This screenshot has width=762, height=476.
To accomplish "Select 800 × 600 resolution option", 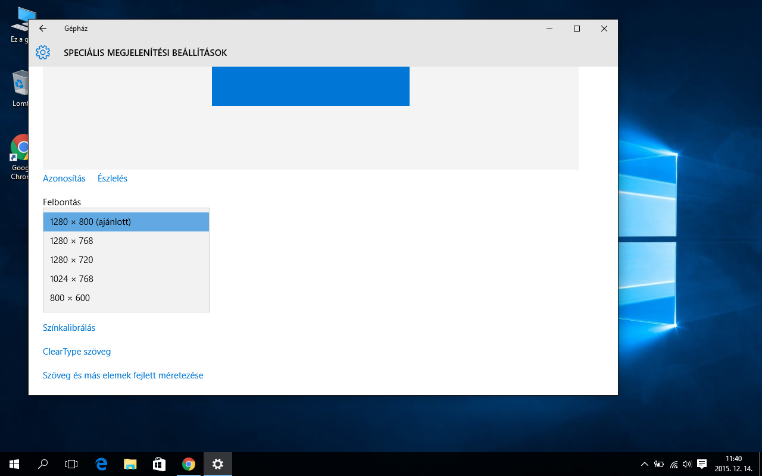I will tap(126, 298).
